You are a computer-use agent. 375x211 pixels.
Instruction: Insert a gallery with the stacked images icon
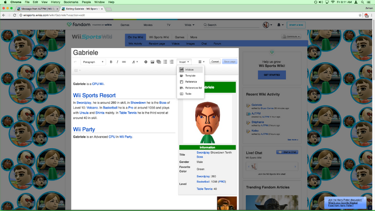(x=159, y=62)
